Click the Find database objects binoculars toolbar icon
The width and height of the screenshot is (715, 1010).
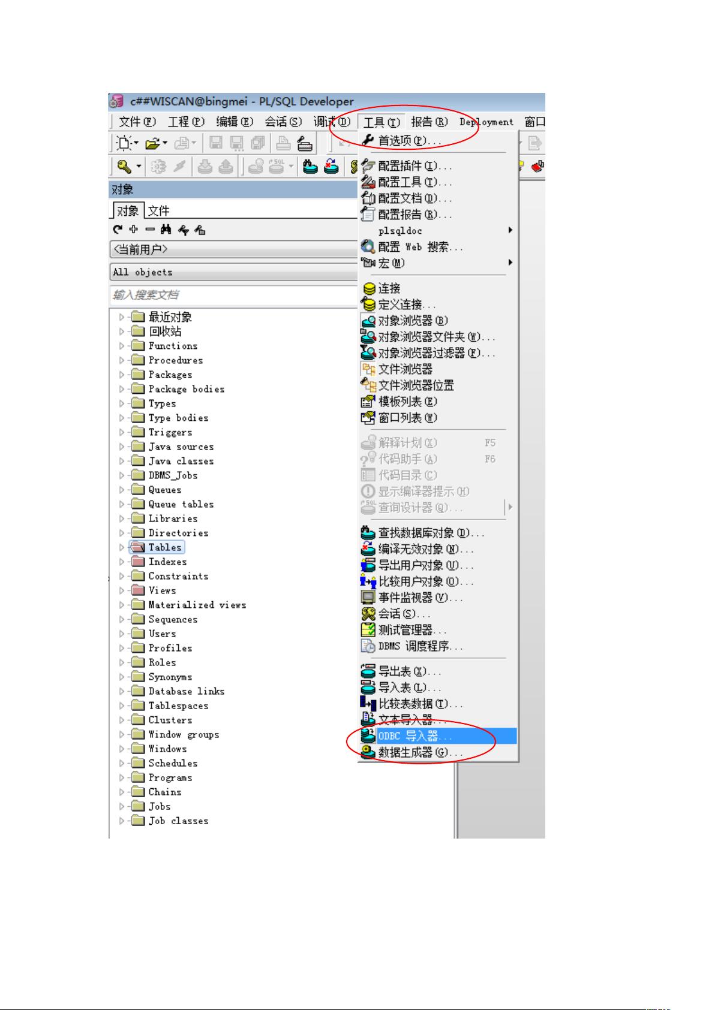click(310, 167)
